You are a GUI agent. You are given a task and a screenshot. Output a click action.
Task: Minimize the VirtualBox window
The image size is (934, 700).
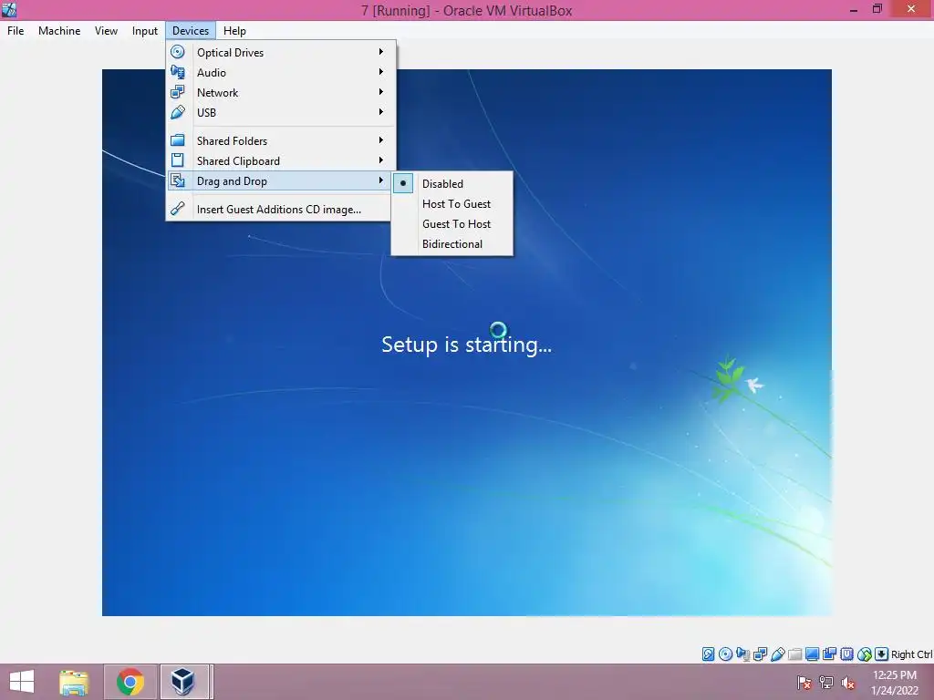click(854, 9)
